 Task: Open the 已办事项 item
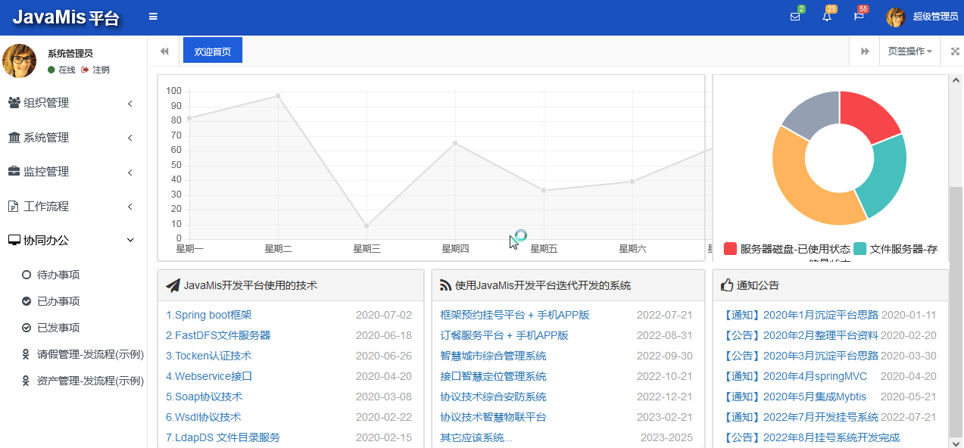[58, 301]
